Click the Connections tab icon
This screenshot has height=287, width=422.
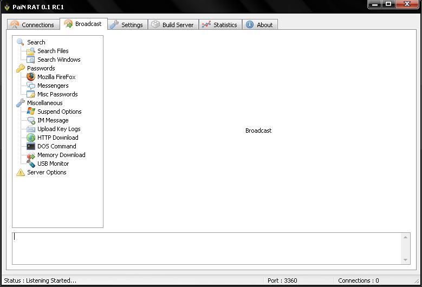[x=15, y=25]
